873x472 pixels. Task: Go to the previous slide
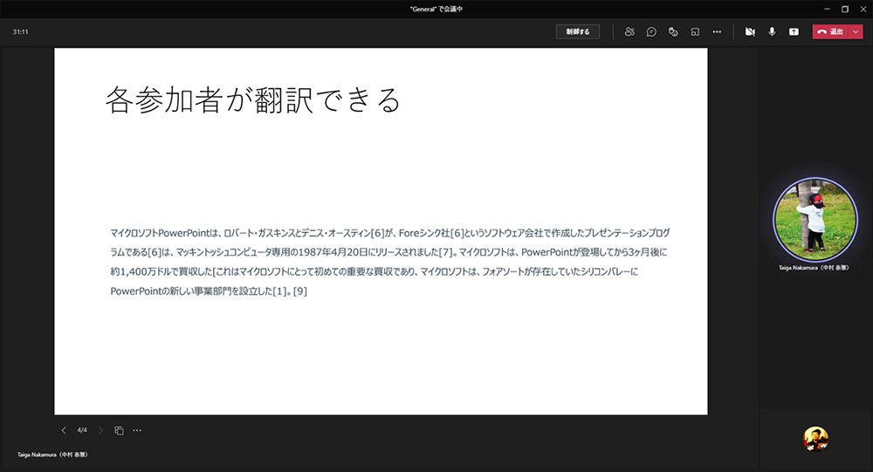pyautogui.click(x=64, y=430)
